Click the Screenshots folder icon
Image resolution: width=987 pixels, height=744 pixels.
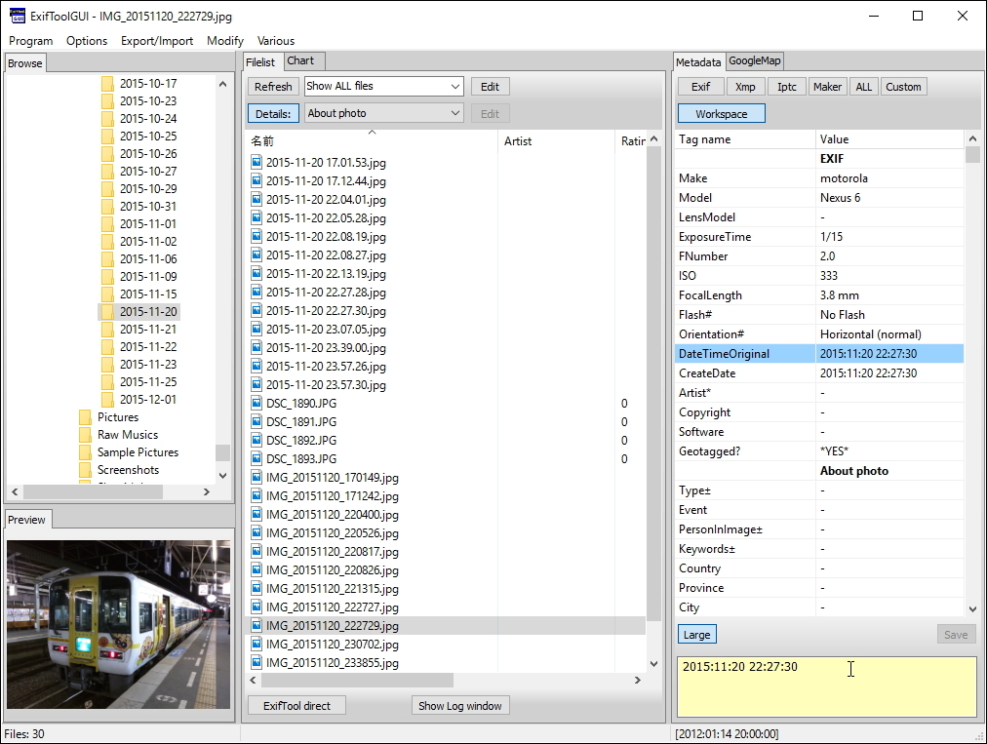pos(86,470)
